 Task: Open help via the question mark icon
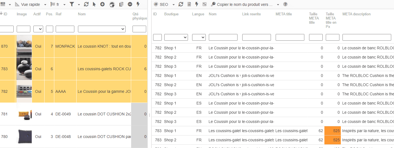285,4
